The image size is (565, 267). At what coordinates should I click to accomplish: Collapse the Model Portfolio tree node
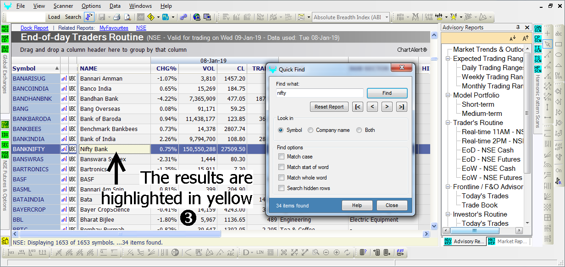448,95
